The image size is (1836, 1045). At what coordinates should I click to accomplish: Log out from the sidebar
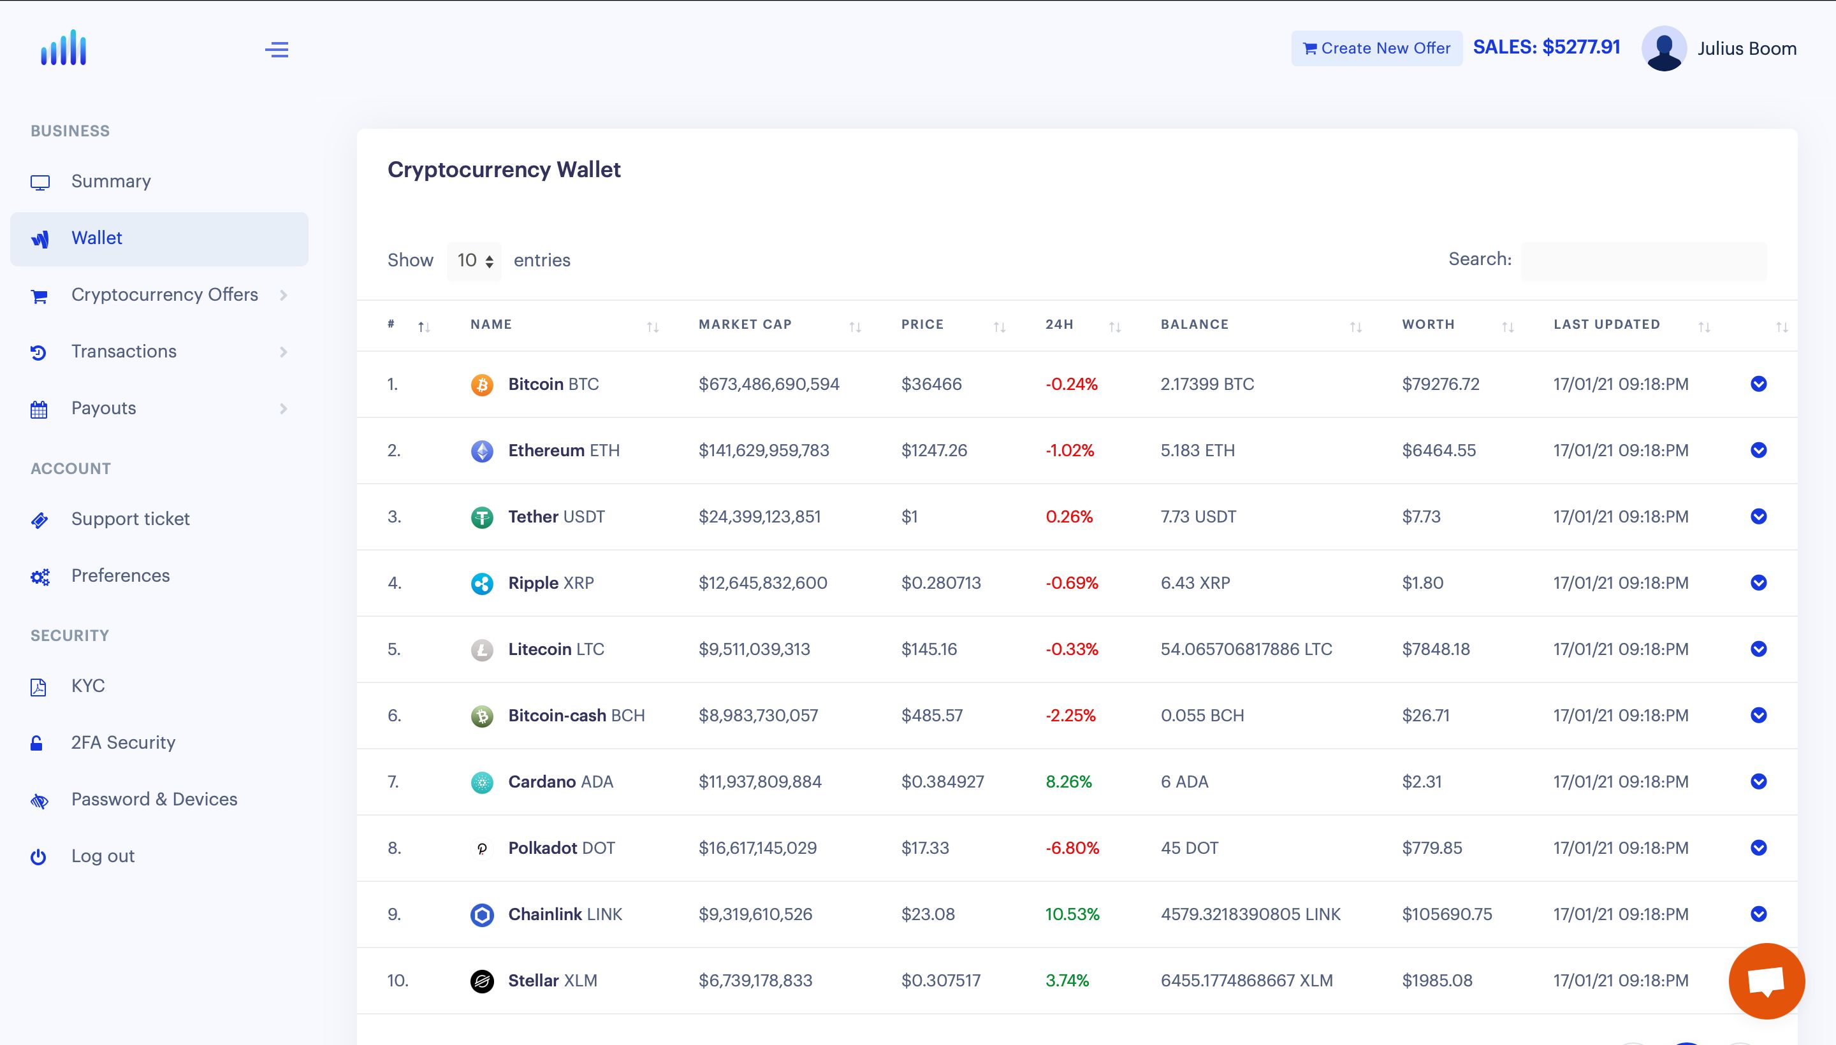click(103, 856)
